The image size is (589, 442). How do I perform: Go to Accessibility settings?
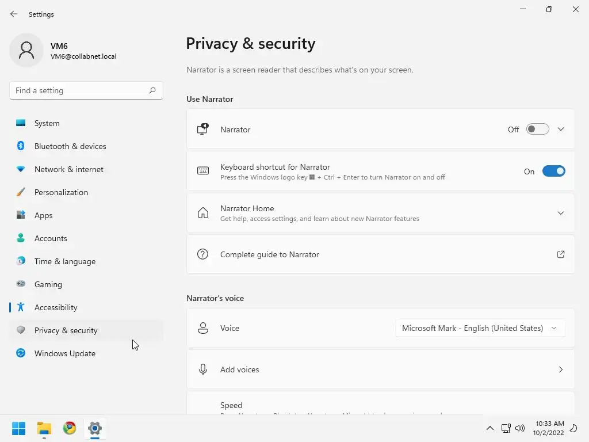(x=56, y=307)
